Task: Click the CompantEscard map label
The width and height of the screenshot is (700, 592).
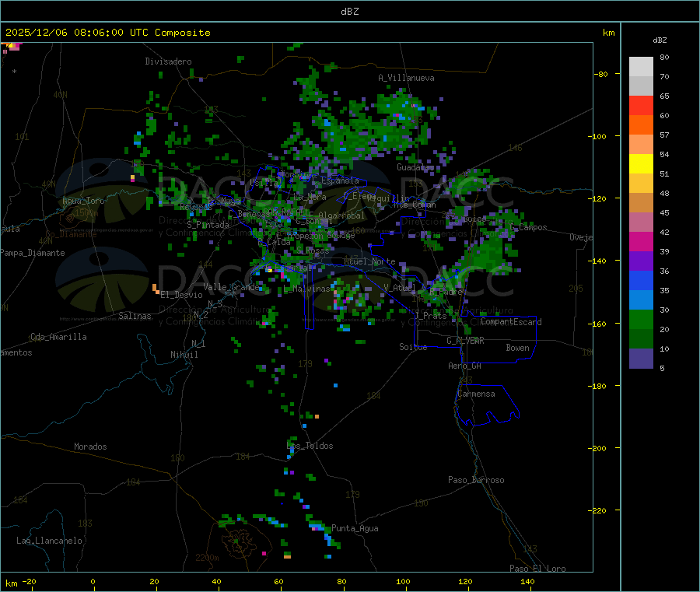Action: (x=511, y=322)
